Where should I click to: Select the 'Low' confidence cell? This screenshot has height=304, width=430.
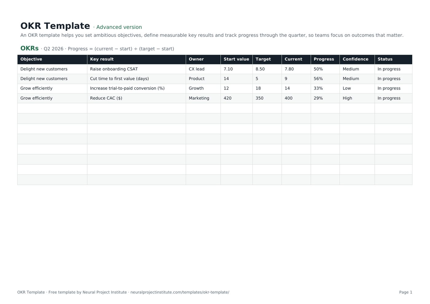tap(357, 89)
